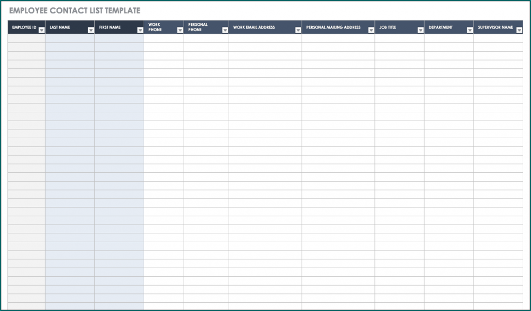Screen dimensions: 531x311
Task: Select the Employee ID column header
Action: click(23, 27)
